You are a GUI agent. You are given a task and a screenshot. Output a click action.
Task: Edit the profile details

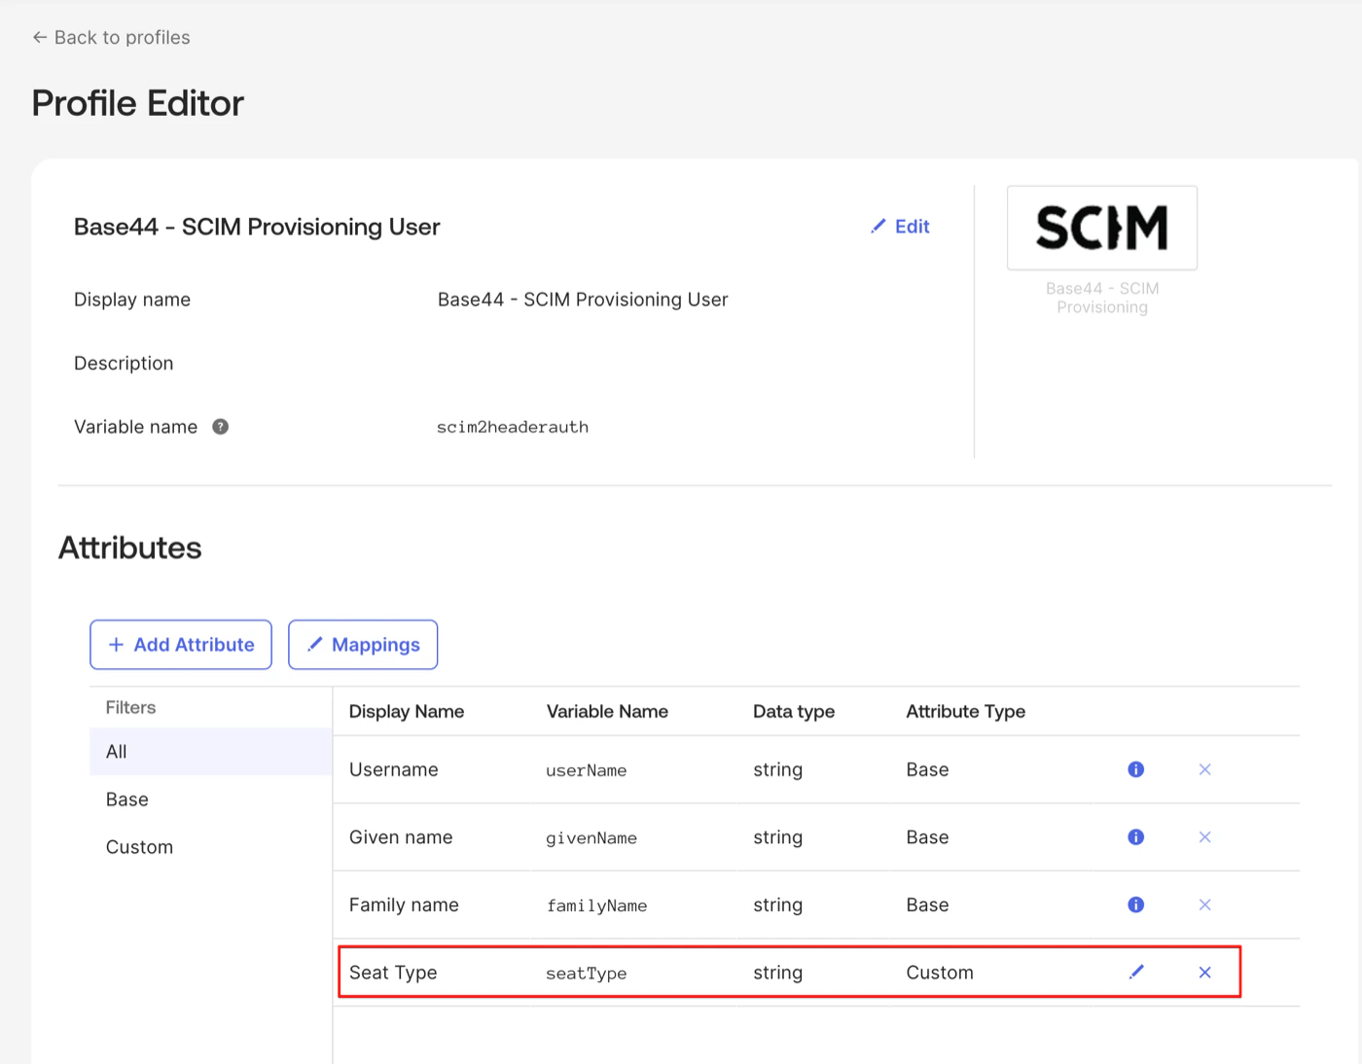click(x=901, y=227)
